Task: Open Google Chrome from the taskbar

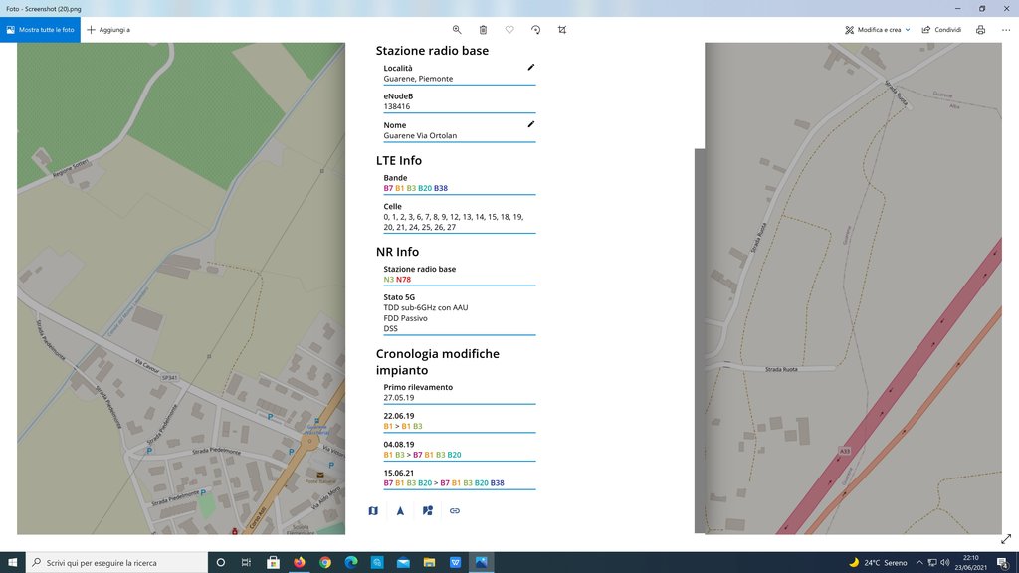Action: [x=325, y=563]
